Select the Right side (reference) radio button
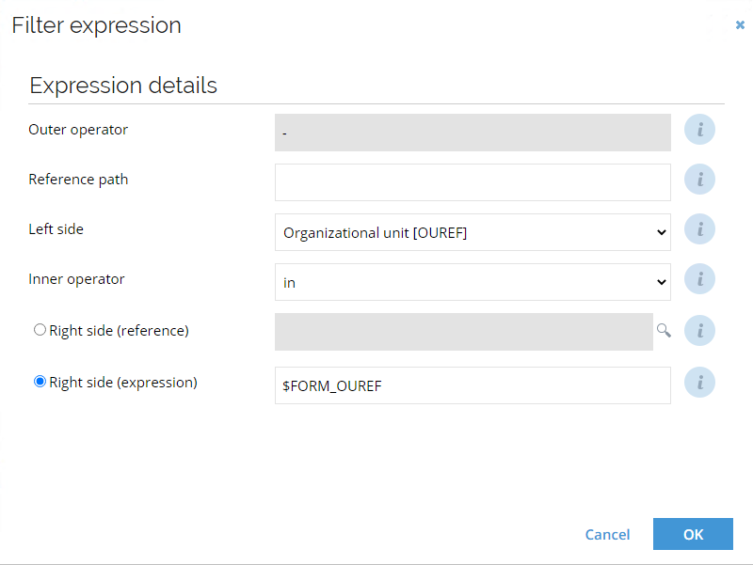The width and height of the screenshot is (753, 565). tap(40, 330)
